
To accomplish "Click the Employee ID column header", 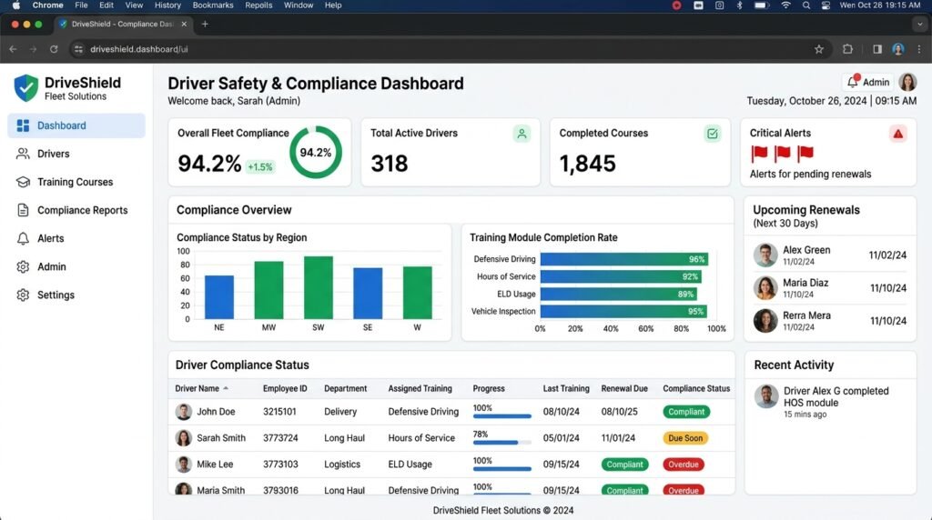I will pos(285,389).
